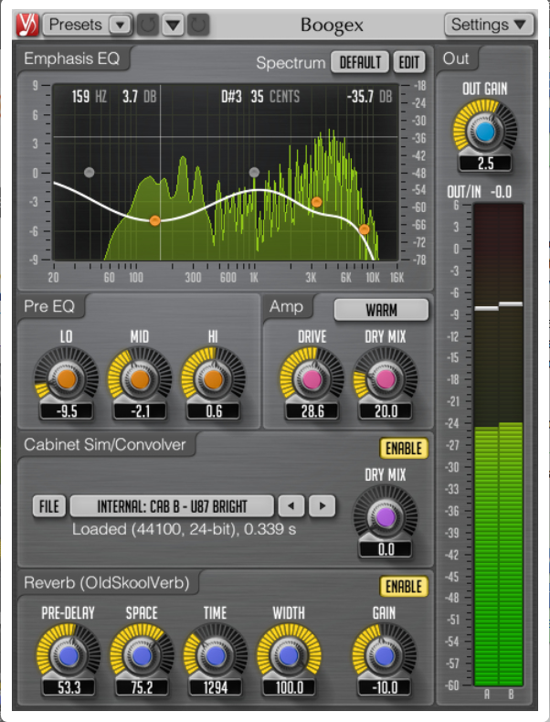The image size is (550, 722).
Task: Click the Voxengo logo icon
Action: pos(27,25)
